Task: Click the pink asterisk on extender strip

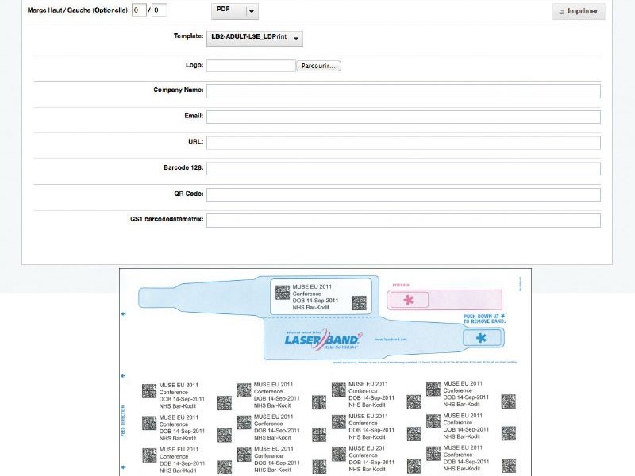Action: click(409, 300)
